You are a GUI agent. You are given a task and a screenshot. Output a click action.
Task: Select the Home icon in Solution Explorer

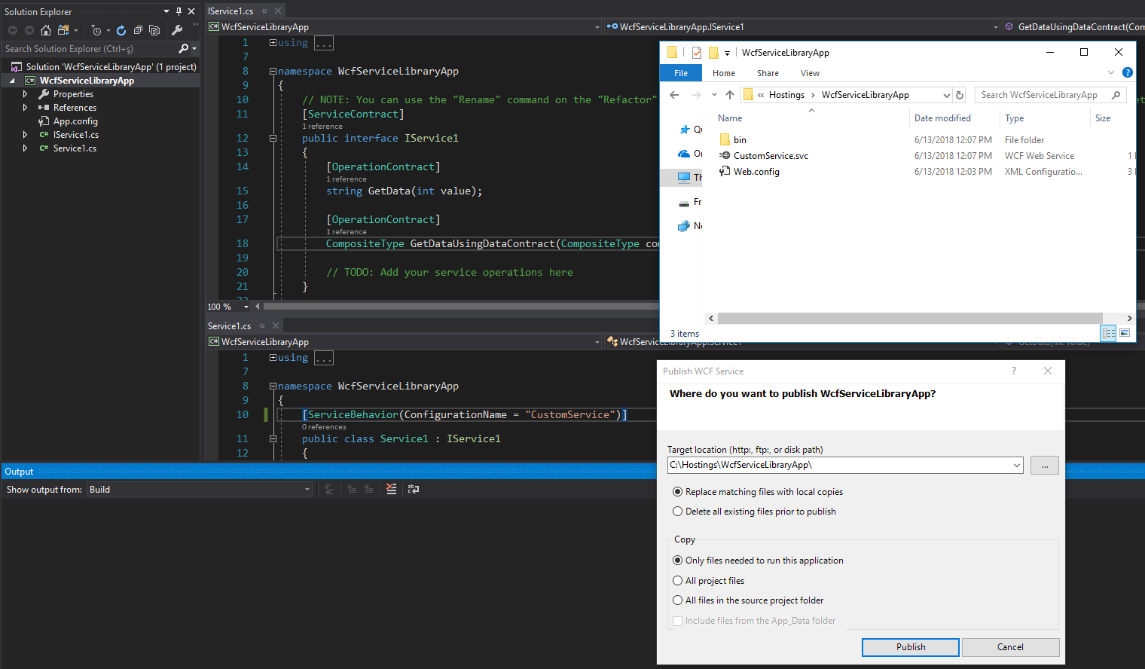(x=46, y=30)
